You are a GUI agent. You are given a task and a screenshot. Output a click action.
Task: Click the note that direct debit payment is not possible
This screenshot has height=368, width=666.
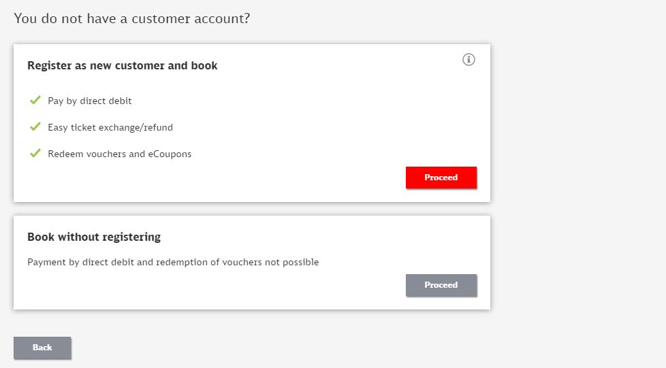tap(173, 262)
